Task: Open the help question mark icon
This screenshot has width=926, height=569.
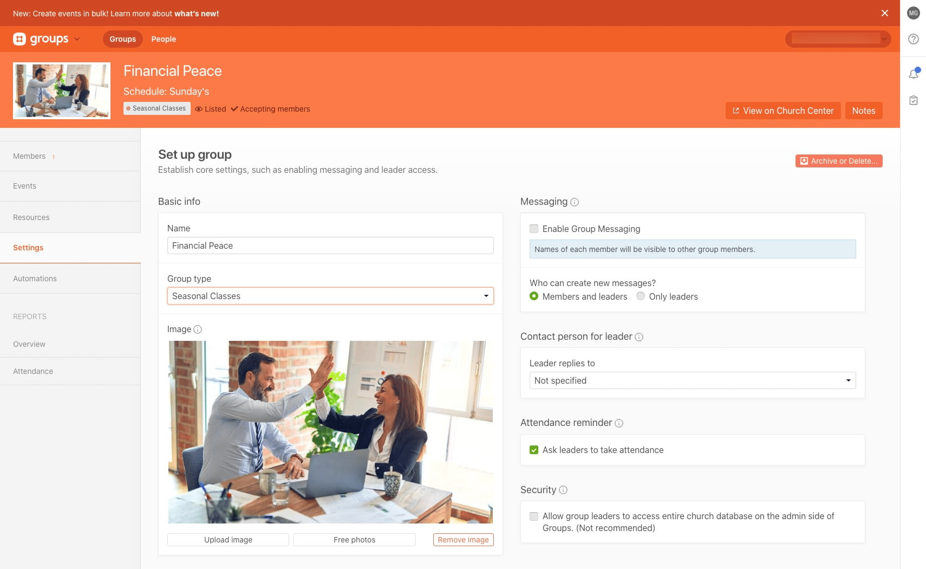Action: point(914,39)
